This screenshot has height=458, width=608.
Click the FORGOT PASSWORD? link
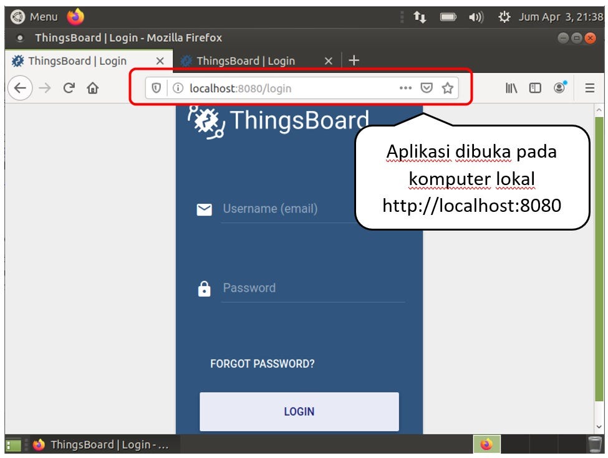click(262, 364)
